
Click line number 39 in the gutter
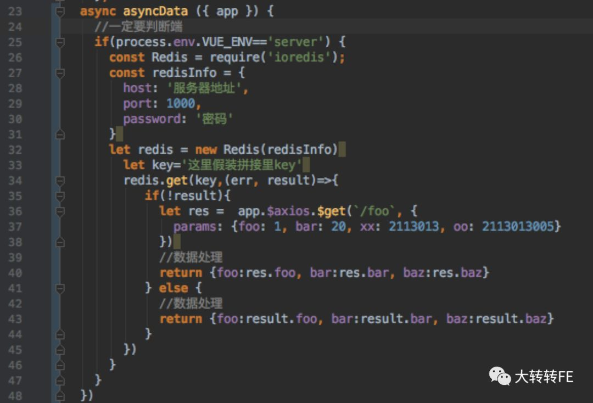(x=15, y=258)
